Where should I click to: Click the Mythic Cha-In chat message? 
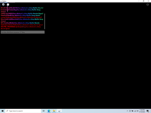pyautogui.click(x=22, y=8)
